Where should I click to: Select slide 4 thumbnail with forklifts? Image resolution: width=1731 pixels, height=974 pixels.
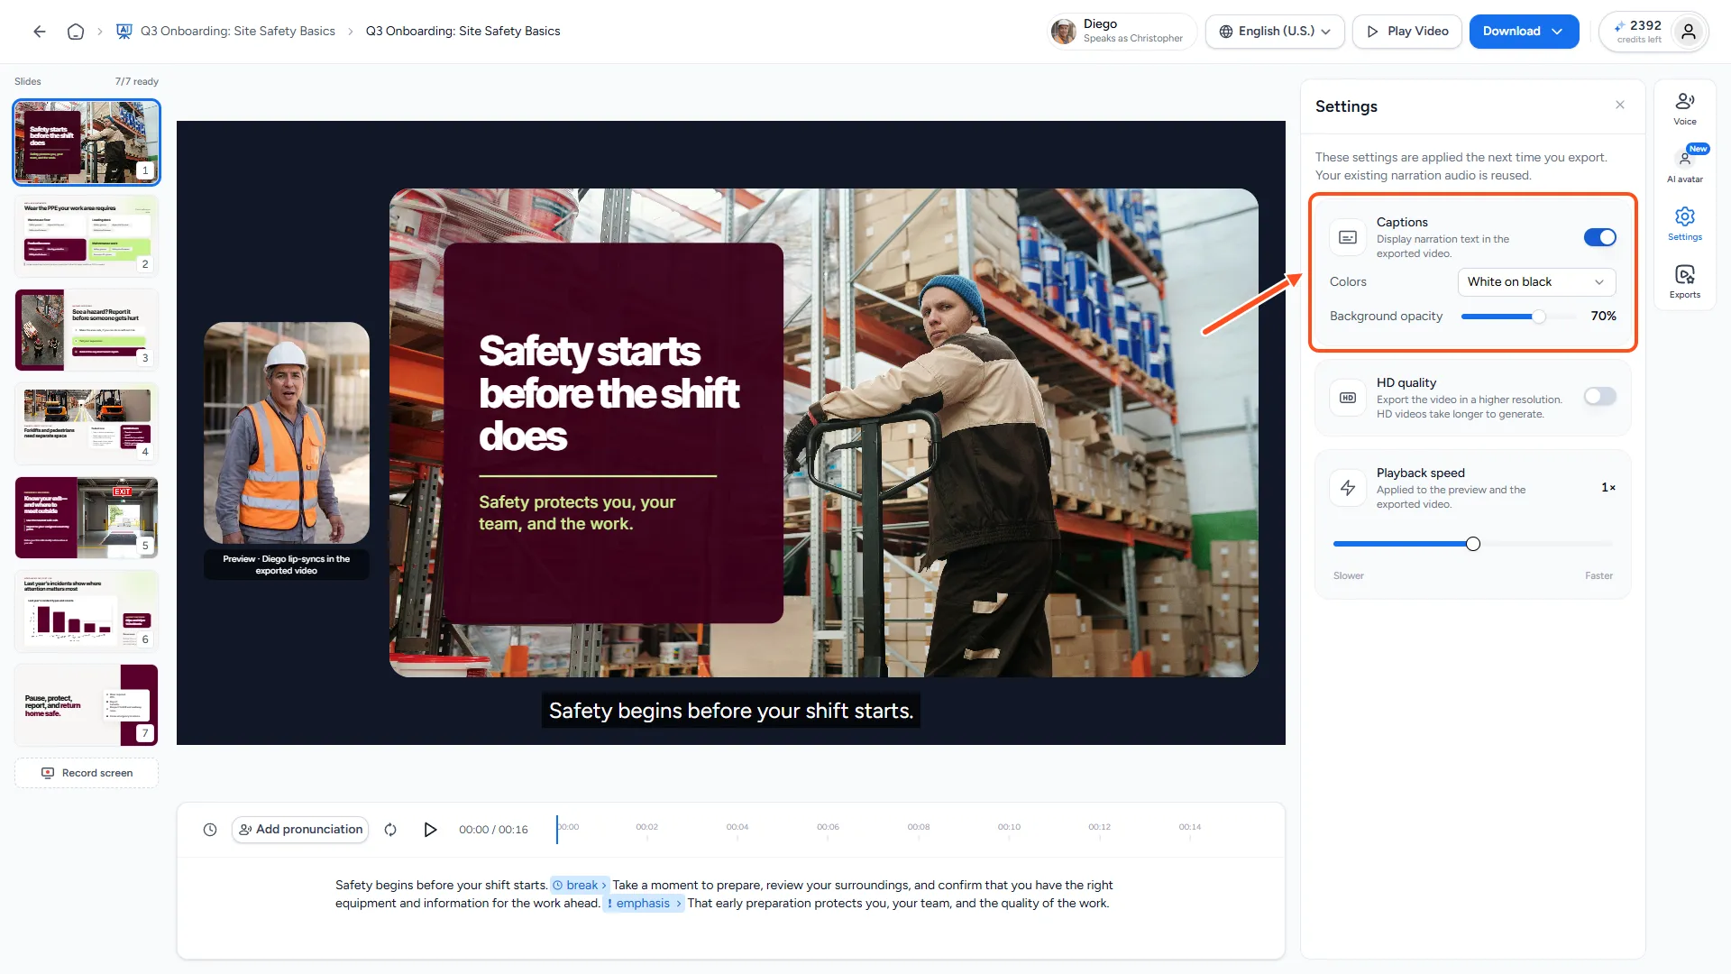click(x=87, y=423)
